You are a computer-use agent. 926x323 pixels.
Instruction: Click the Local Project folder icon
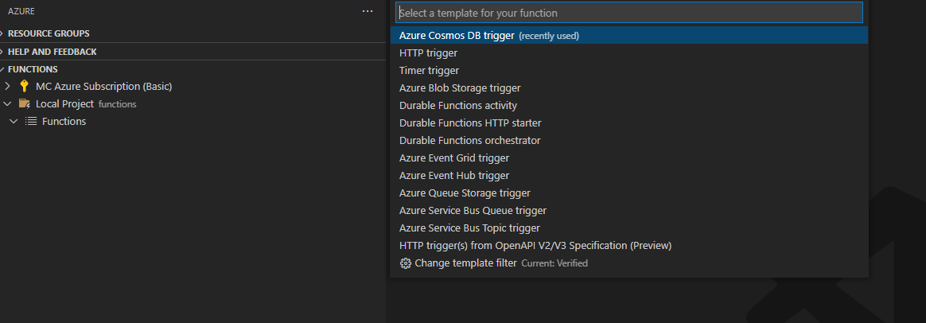(x=25, y=104)
